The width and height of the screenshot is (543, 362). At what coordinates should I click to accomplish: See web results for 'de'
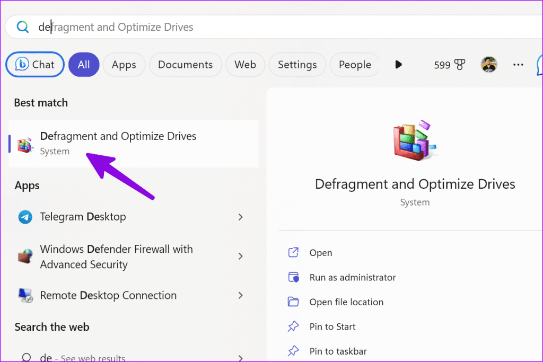(x=80, y=358)
